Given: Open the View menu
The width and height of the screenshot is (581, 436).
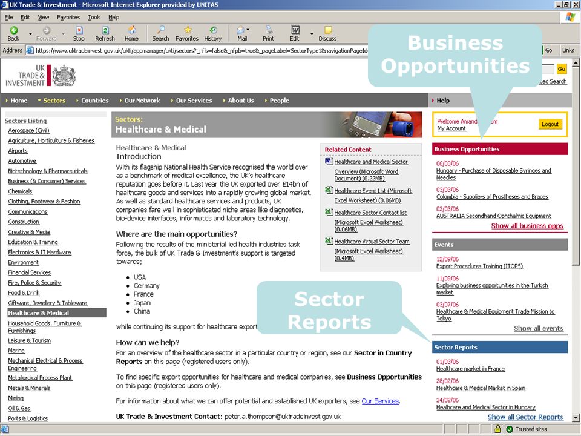Looking at the screenshot, I should tap(44, 17).
